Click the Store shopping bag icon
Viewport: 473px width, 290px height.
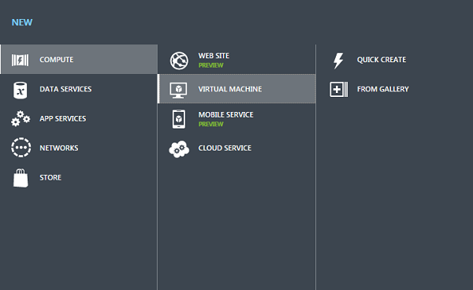click(20, 178)
